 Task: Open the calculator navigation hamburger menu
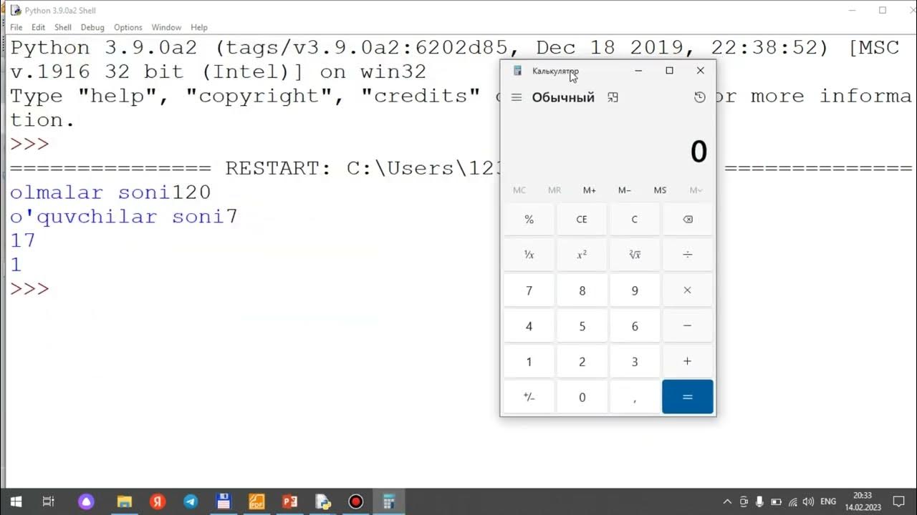[517, 97]
